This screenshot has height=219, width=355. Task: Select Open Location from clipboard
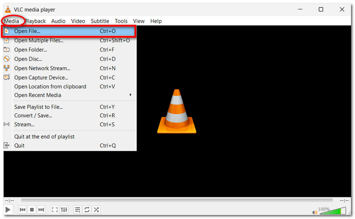tap(70, 86)
